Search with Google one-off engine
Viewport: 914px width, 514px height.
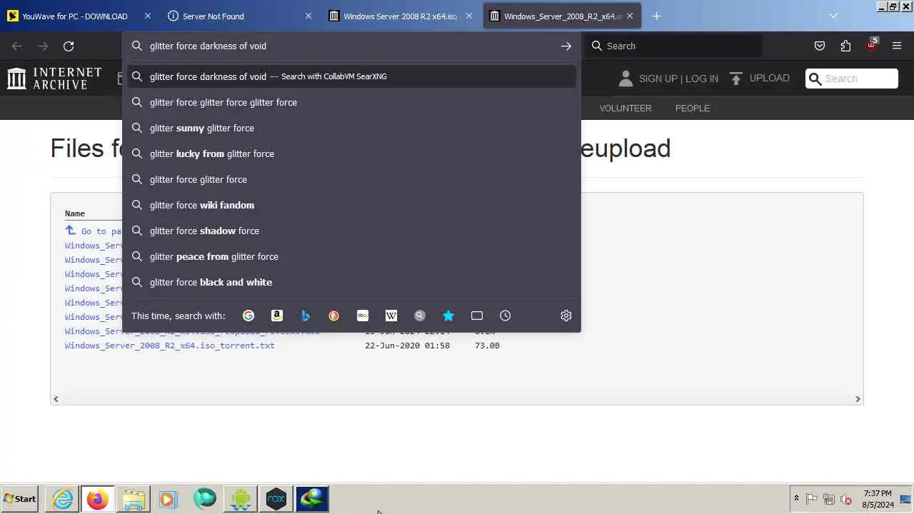click(248, 316)
